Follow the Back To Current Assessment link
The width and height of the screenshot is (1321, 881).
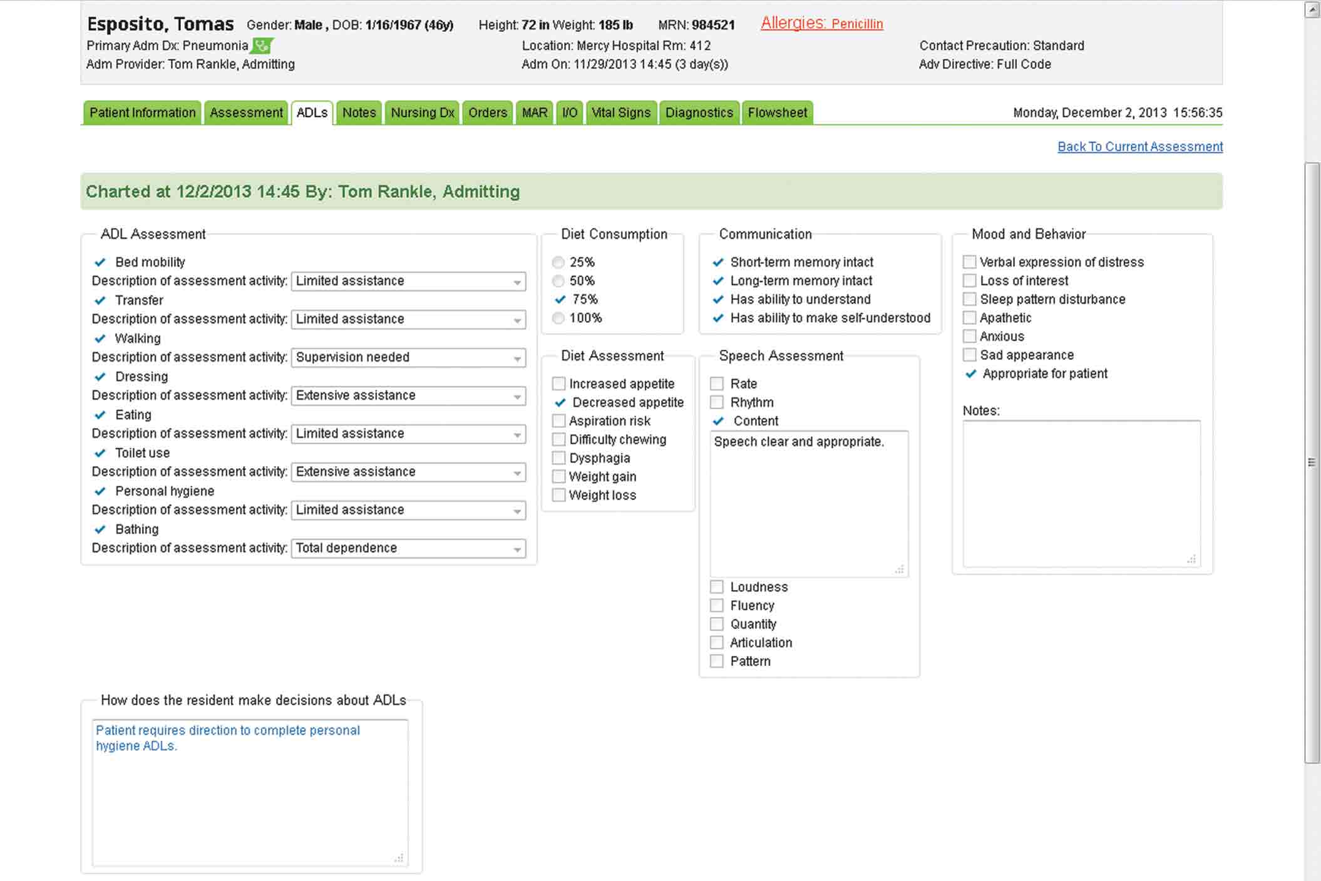click(1140, 146)
